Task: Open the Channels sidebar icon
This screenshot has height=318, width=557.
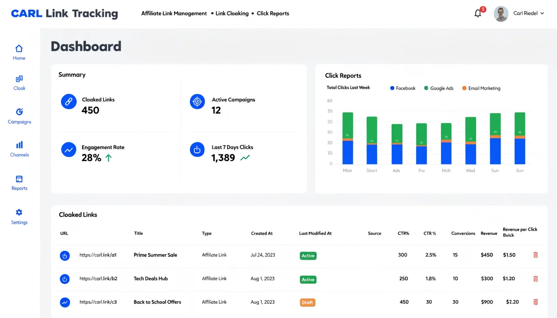Action: (x=19, y=145)
